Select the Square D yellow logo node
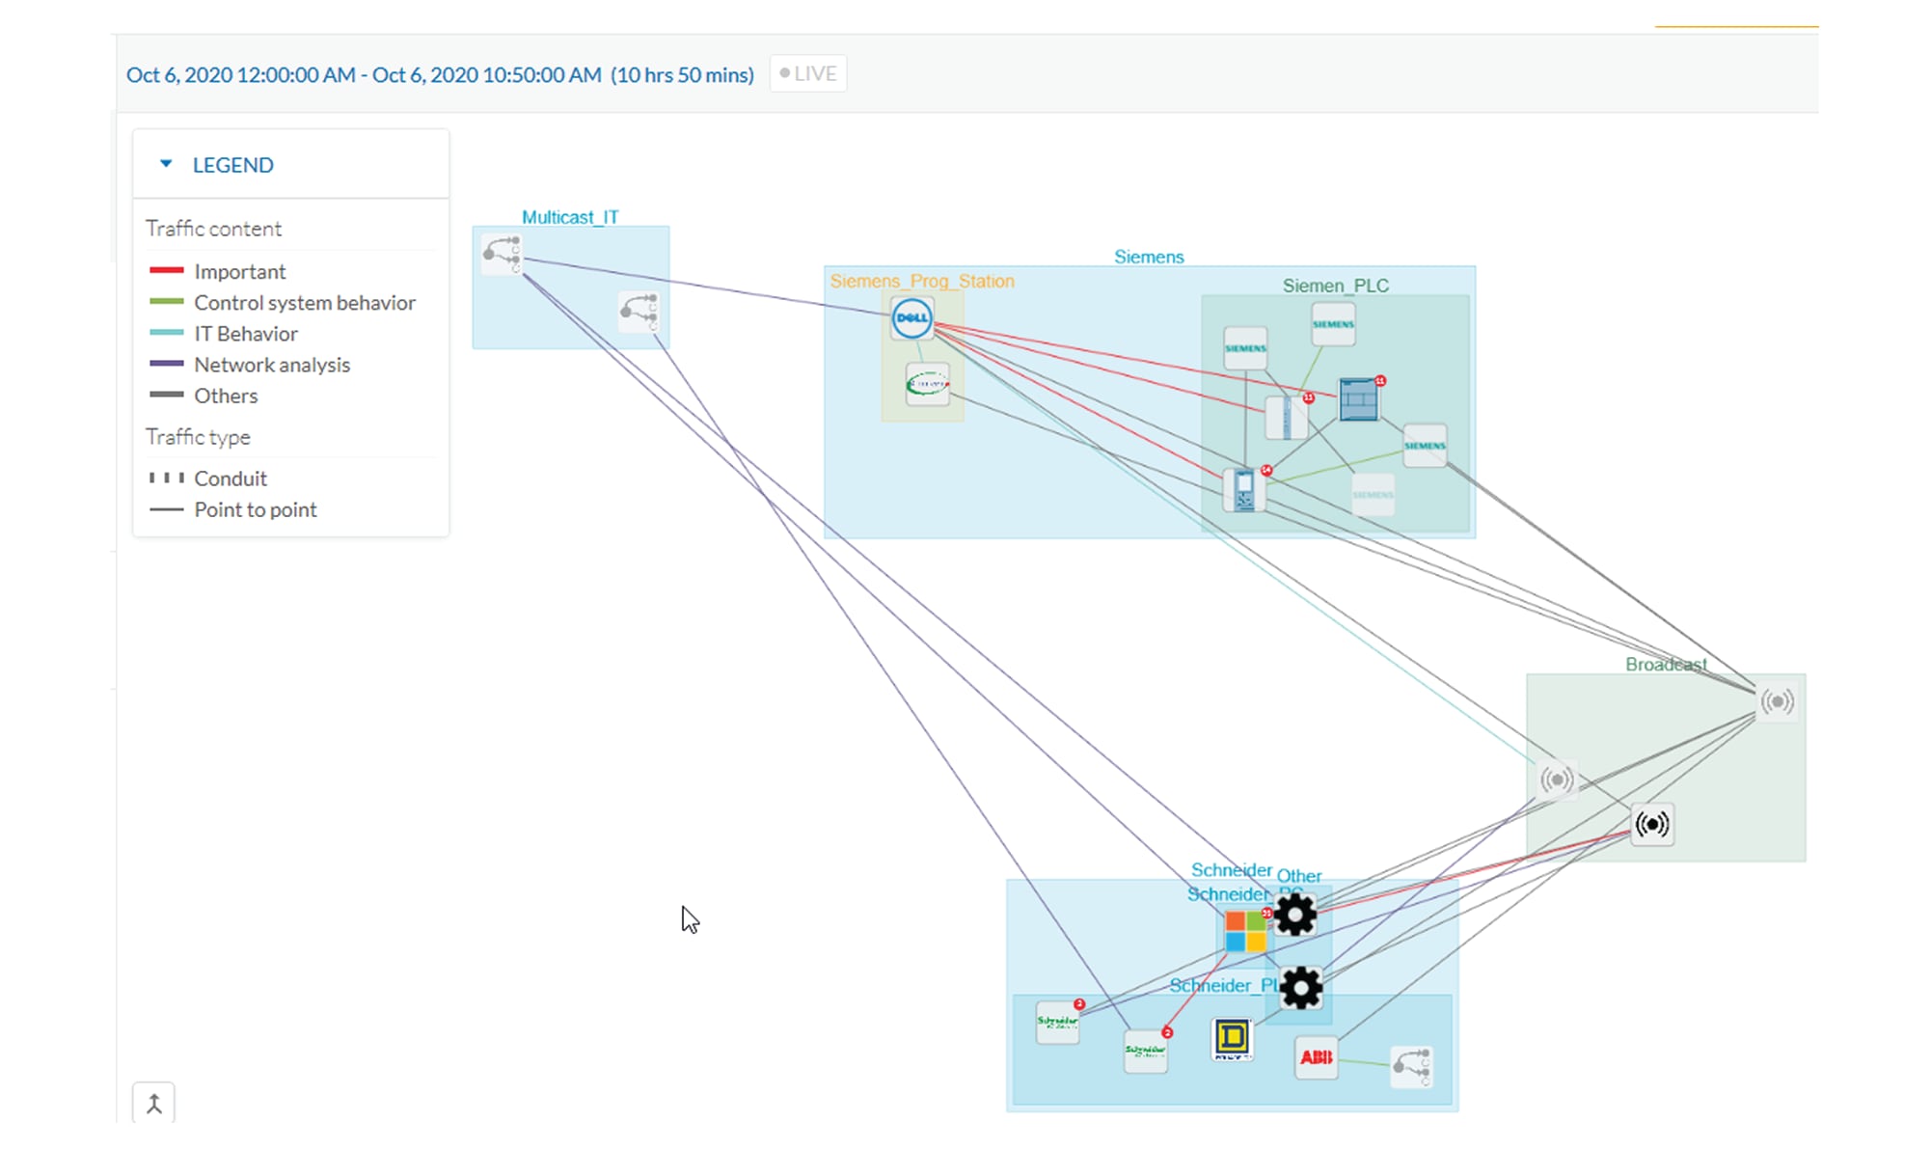1931x1149 pixels. point(1232,1039)
